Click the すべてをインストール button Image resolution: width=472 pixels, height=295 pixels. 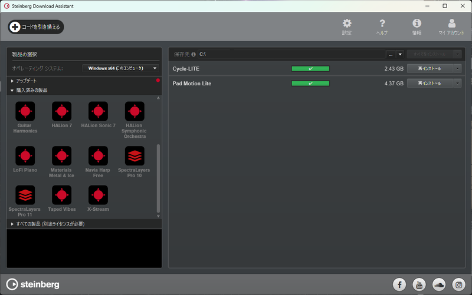(x=430, y=54)
